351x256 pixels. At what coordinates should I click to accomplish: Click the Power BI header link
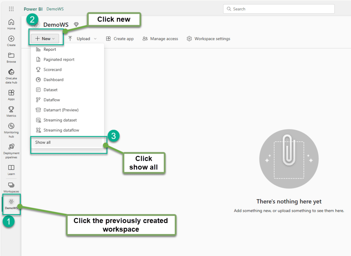coord(33,9)
